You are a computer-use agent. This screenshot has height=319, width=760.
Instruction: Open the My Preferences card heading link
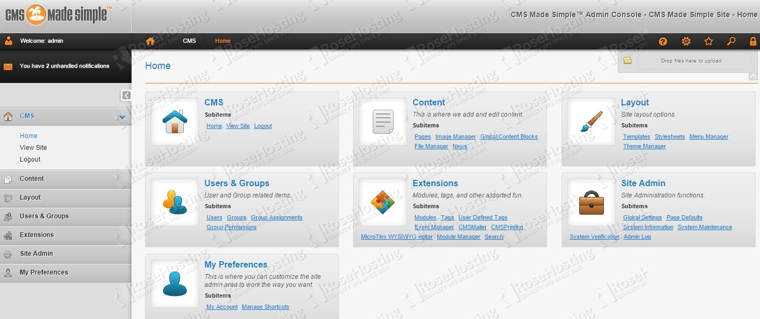pyautogui.click(x=236, y=265)
